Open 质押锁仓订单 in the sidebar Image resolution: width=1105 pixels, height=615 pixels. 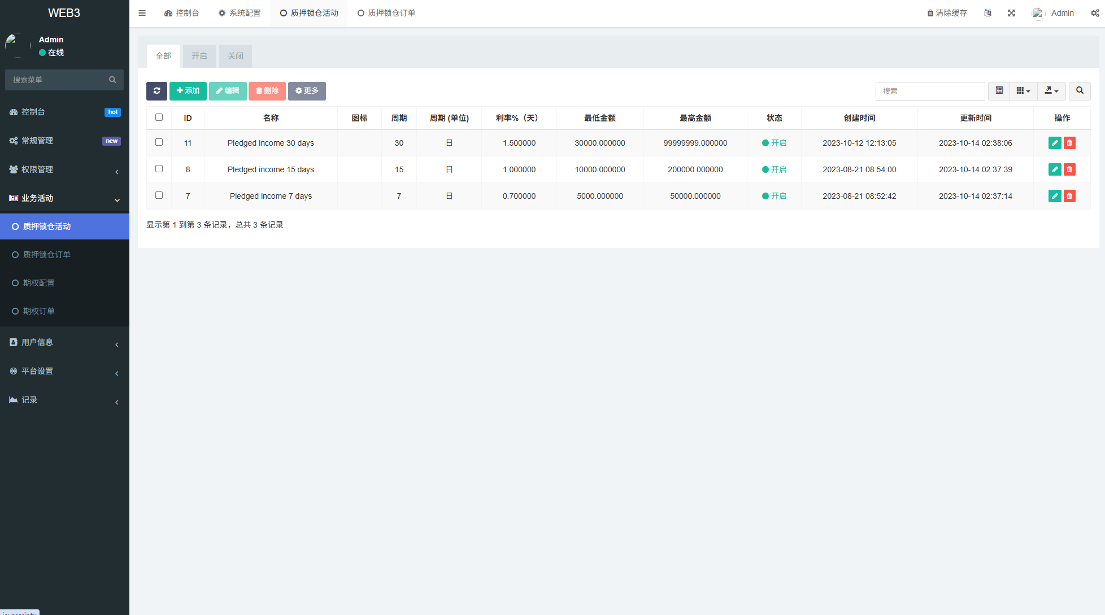47,255
